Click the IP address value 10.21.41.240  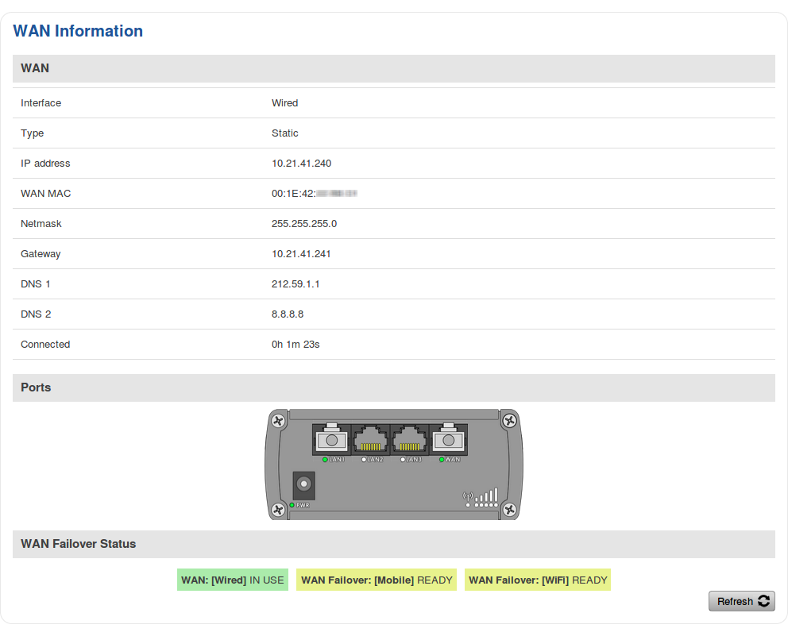[x=301, y=164]
